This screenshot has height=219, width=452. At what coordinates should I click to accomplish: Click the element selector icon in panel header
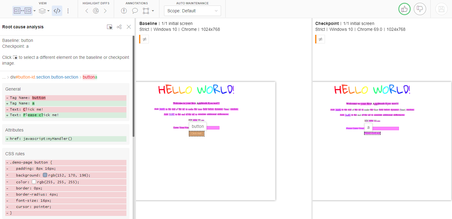pos(109,27)
